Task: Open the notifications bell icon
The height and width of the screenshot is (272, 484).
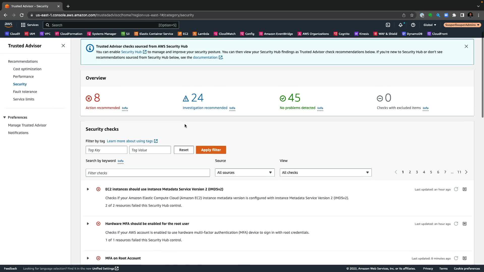Action: coord(400,25)
